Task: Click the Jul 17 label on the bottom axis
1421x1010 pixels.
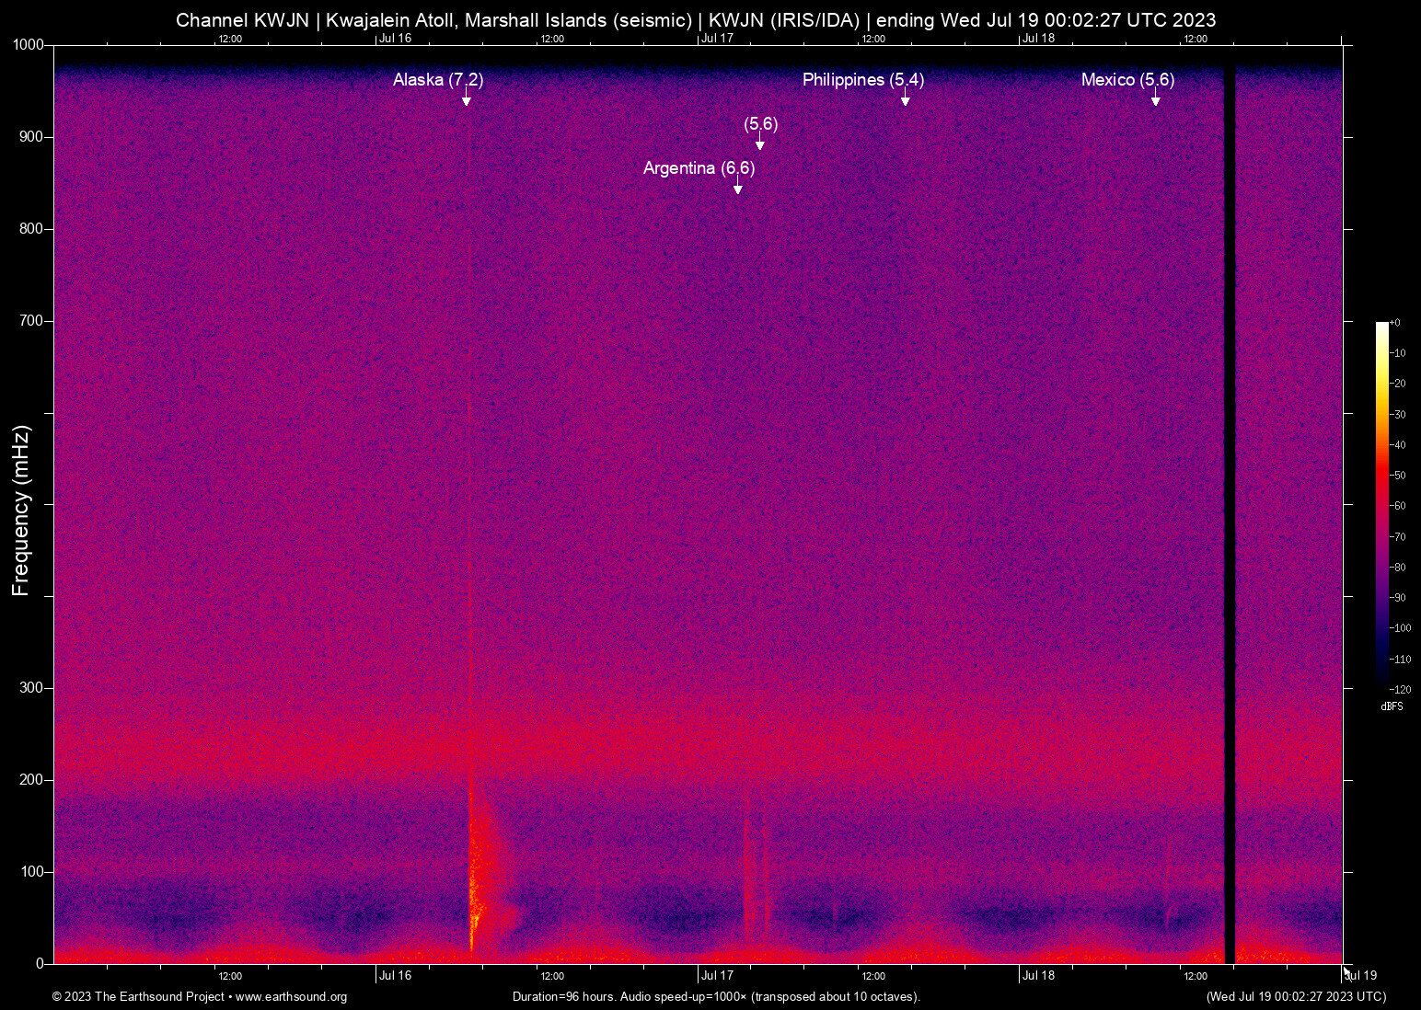Action: tap(717, 976)
